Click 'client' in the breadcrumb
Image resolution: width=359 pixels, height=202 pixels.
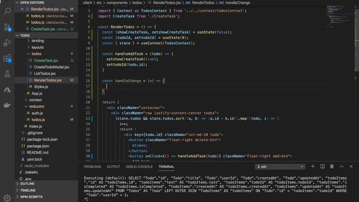point(88,3)
